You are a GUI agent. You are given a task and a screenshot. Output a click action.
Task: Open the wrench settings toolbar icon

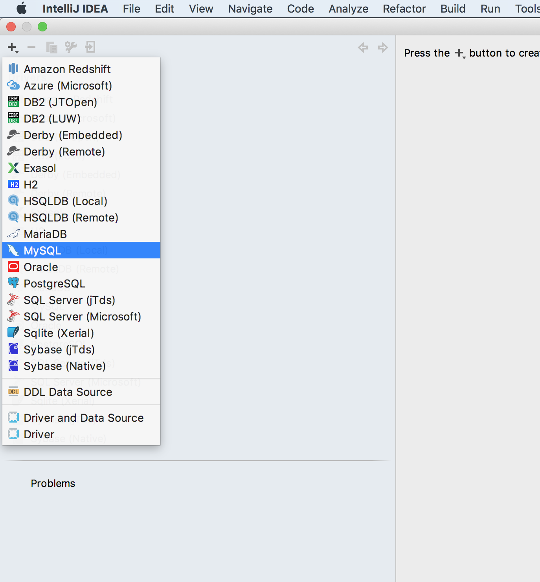[x=71, y=47]
